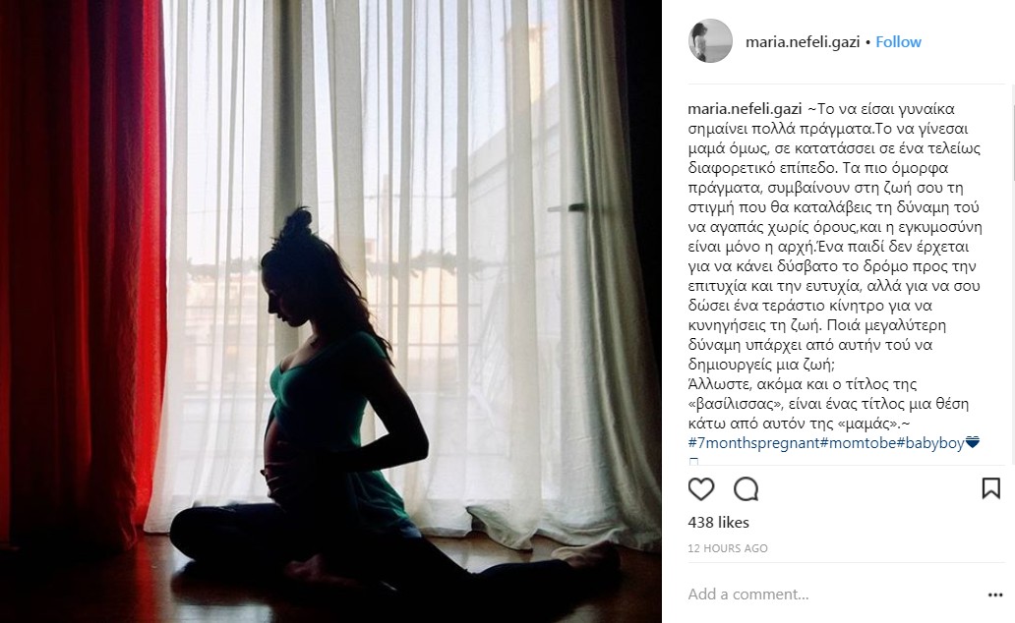This screenshot has width=1015, height=623.
Task: Click the Greek caption text
Action: pyautogui.click(x=835, y=266)
